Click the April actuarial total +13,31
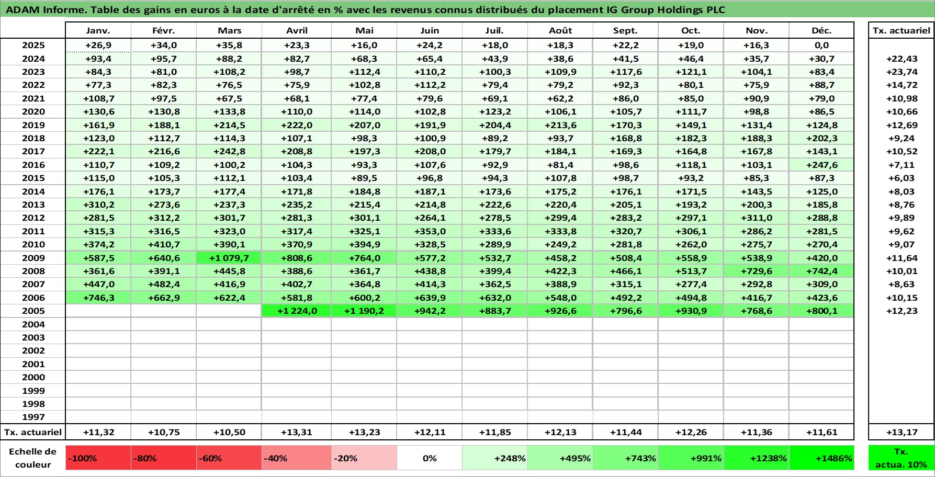 click(x=297, y=432)
